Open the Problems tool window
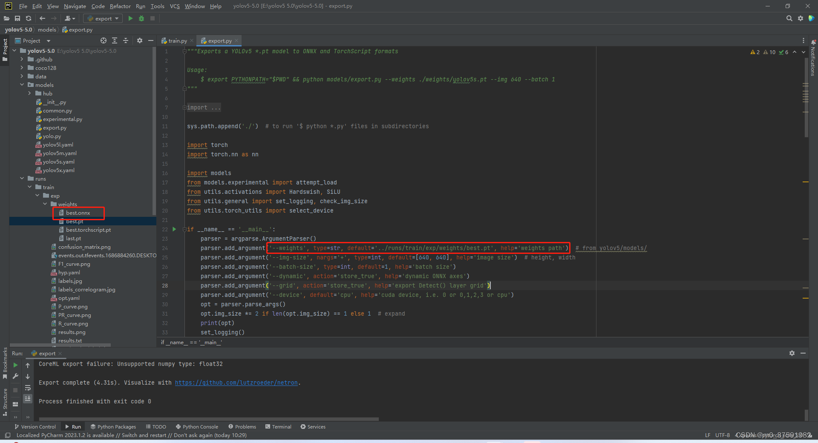The width and height of the screenshot is (818, 443). click(242, 426)
